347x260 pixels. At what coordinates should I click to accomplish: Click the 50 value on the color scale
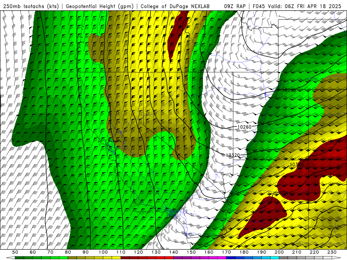(x=15, y=252)
